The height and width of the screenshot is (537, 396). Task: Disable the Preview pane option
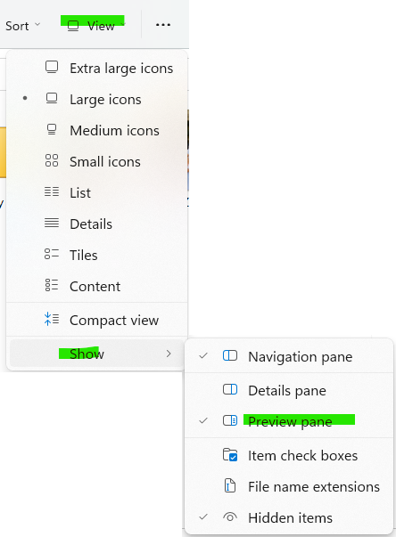(x=289, y=421)
